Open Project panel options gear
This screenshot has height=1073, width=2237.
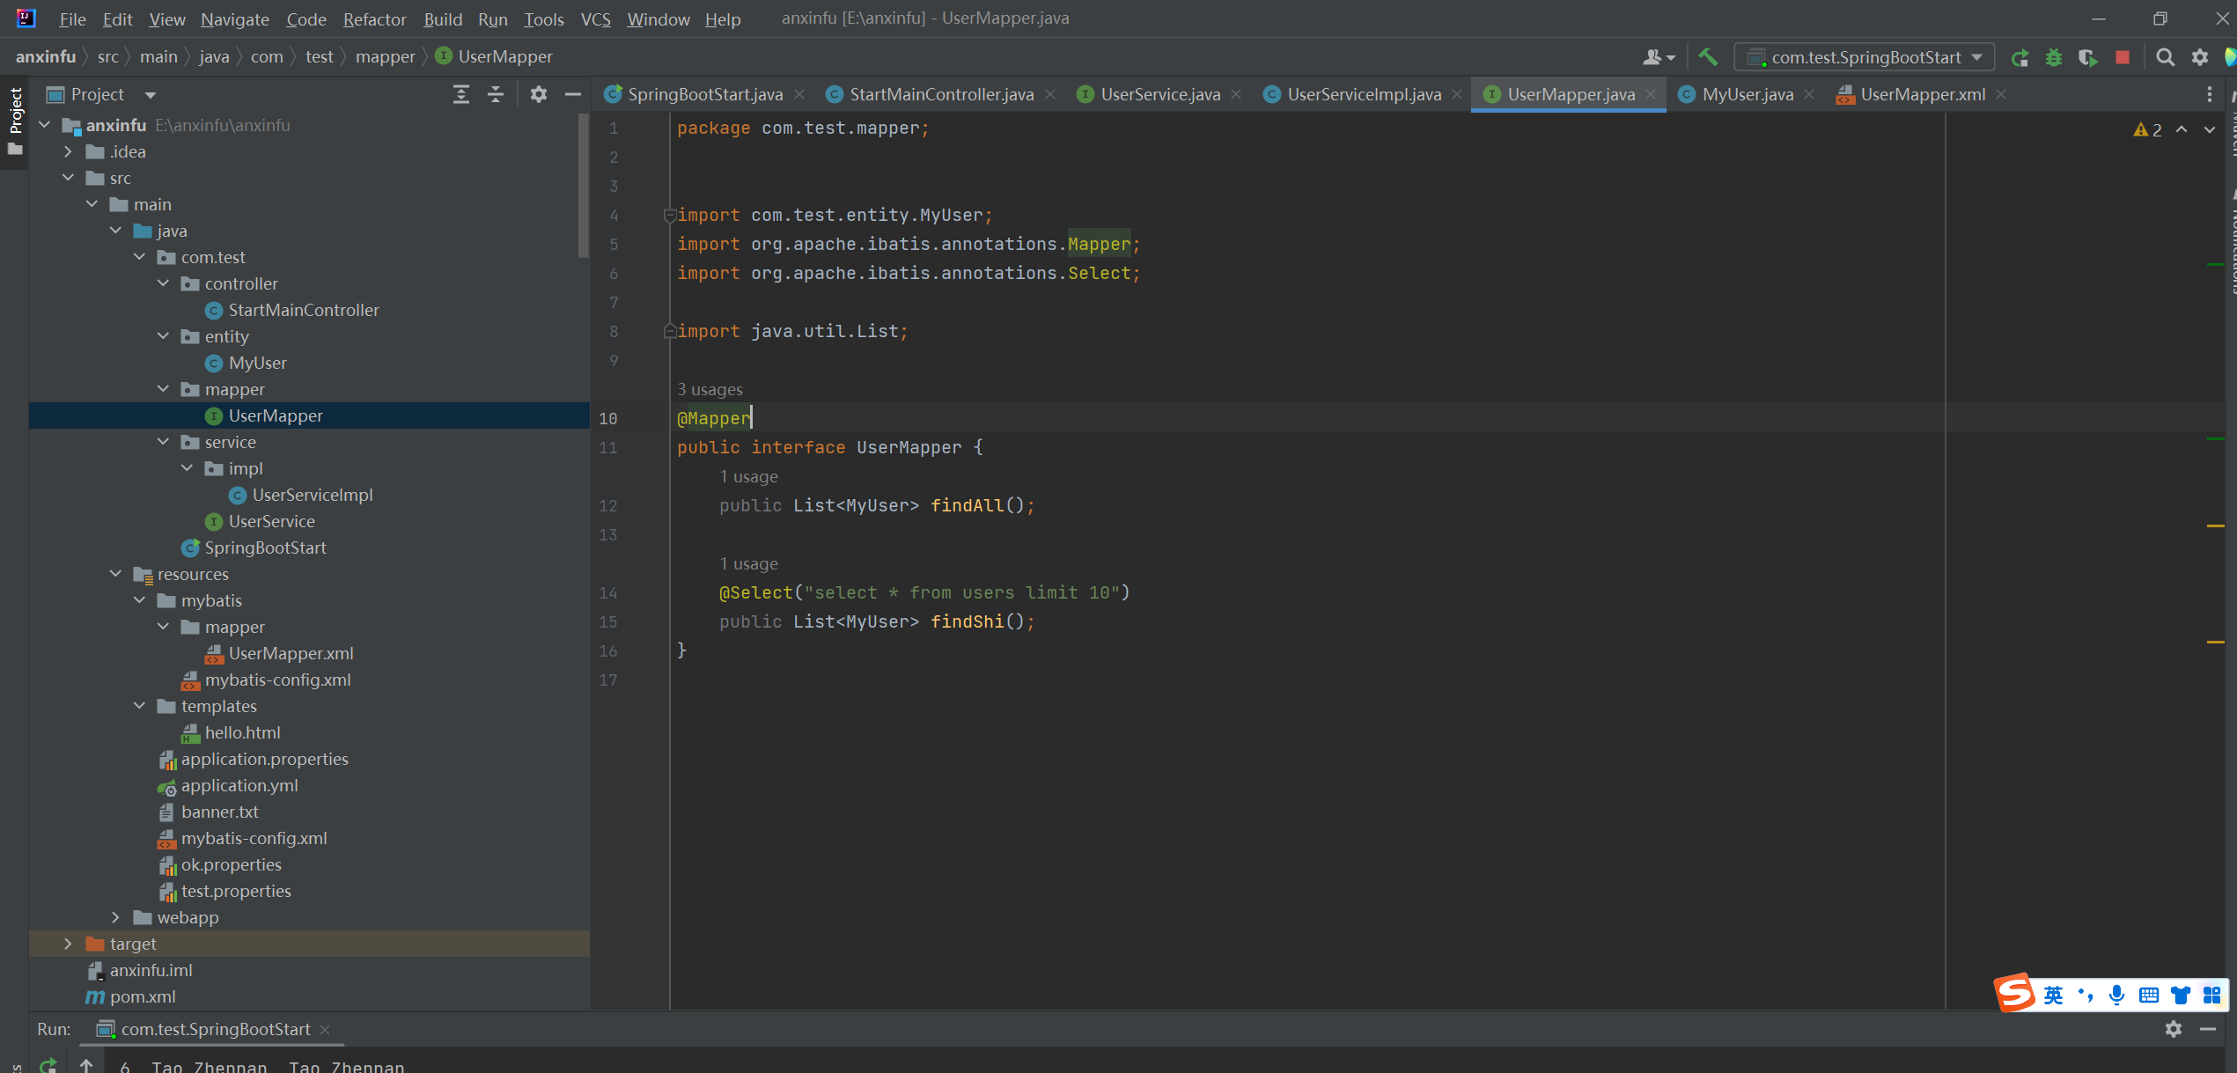[539, 94]
